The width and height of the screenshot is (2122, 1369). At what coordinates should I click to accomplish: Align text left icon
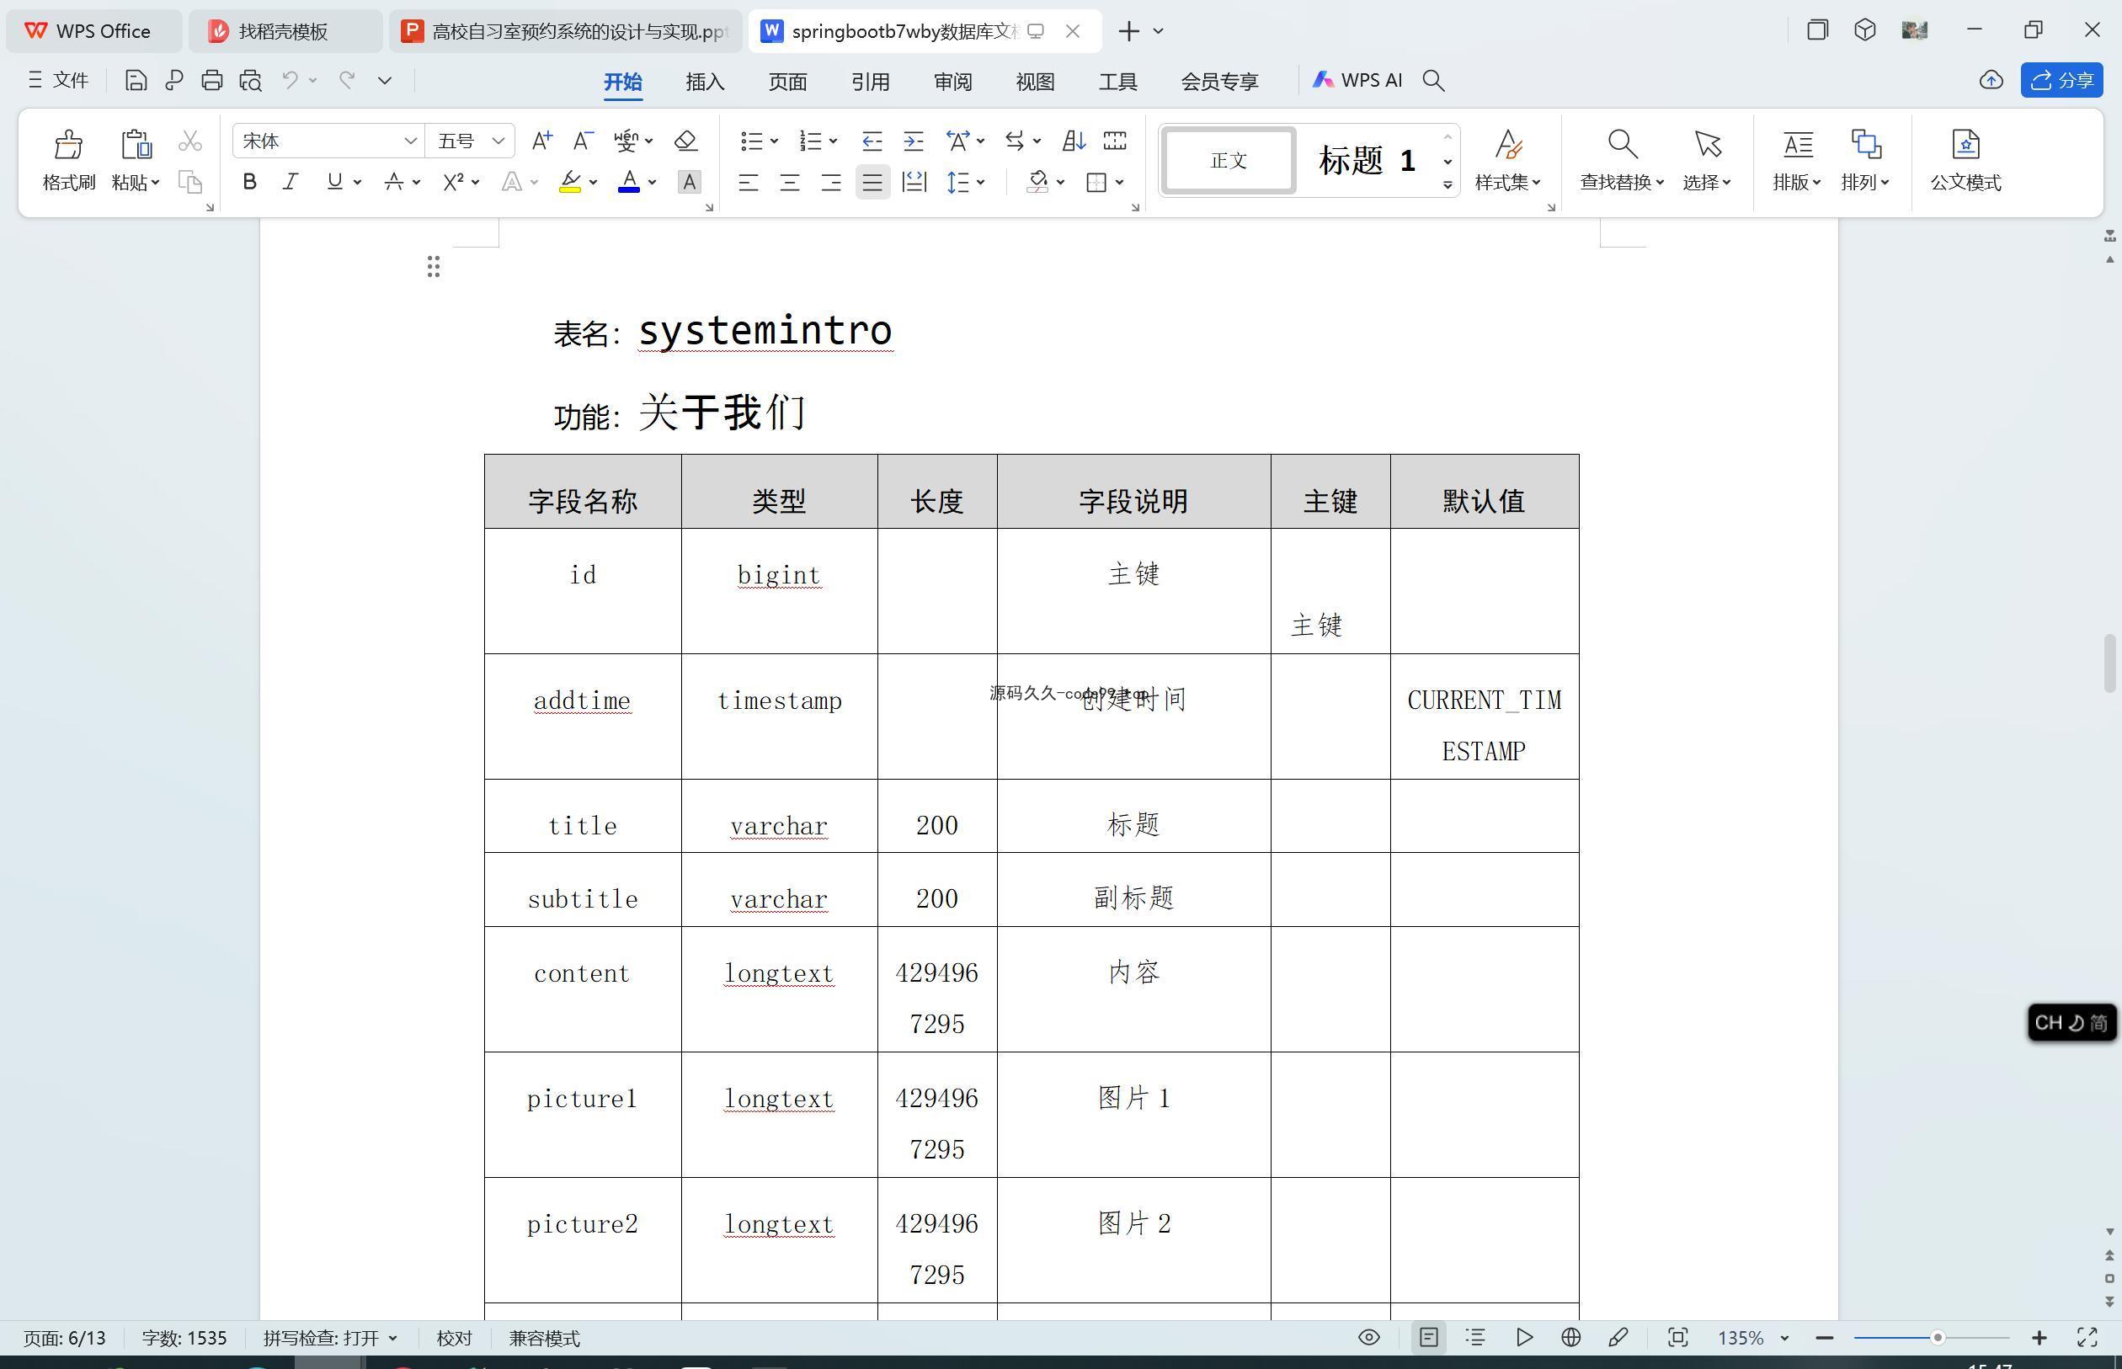click(749, 182)
